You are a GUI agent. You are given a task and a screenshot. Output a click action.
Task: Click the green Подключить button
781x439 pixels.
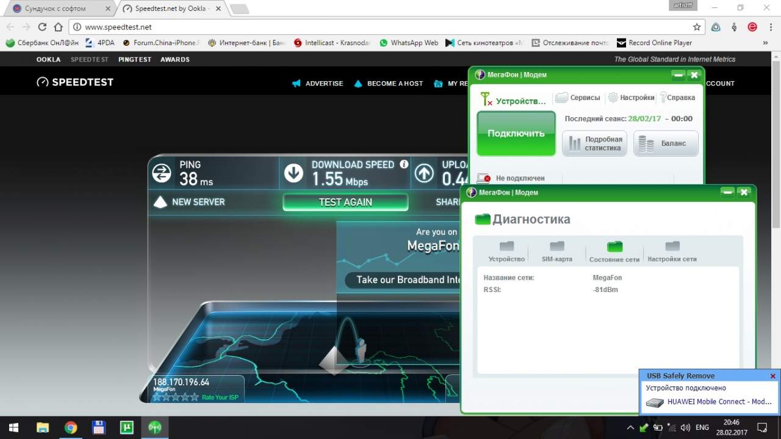point(516,134)
